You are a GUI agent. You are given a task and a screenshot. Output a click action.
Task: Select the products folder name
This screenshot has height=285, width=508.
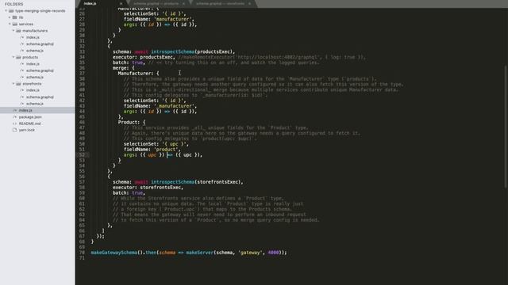click(30, 57)
